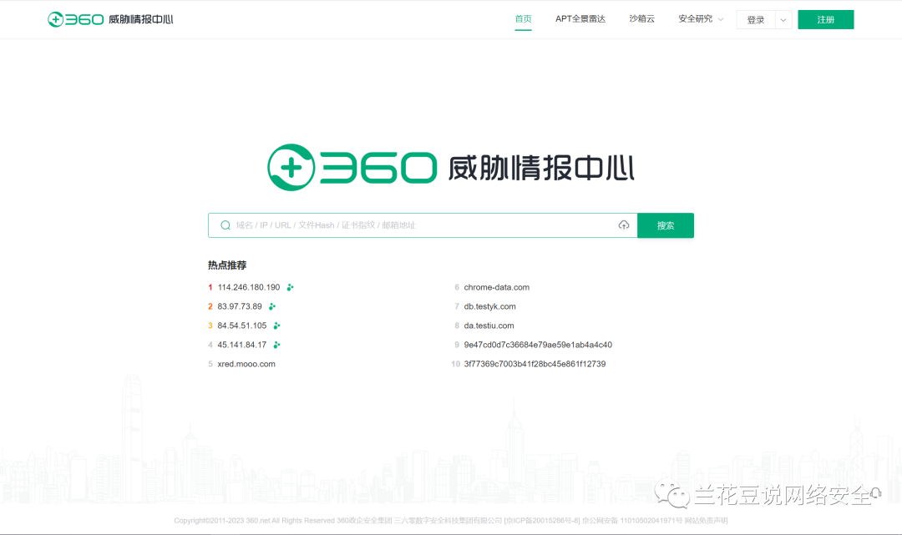The height and width of the screenshot is (535, 902).
Task: Open hot item 114.246.180.190
Action: (x=249, y=287)
